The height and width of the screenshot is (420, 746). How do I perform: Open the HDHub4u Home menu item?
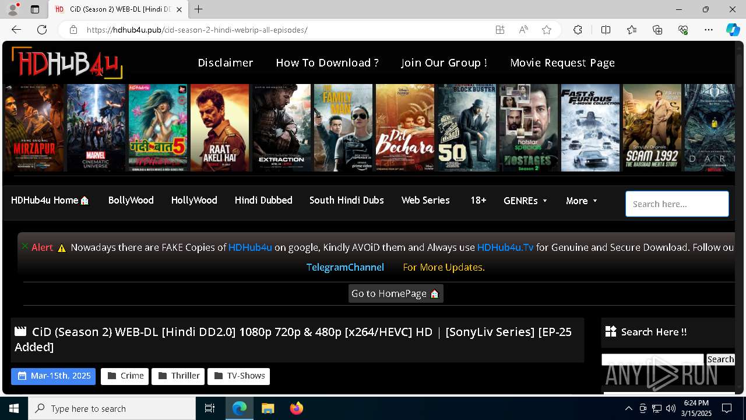(x=50, y=200)
